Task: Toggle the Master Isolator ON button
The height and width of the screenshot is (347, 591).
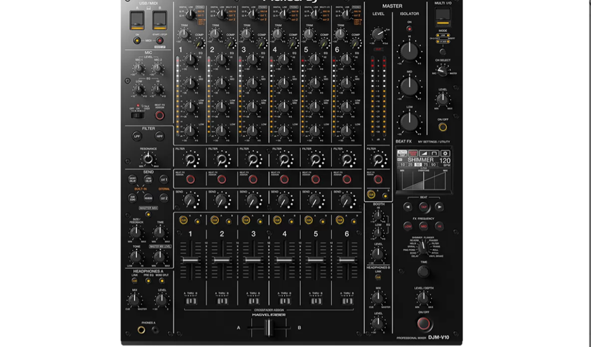Action: pyautogui.click(x=409, y=29)
